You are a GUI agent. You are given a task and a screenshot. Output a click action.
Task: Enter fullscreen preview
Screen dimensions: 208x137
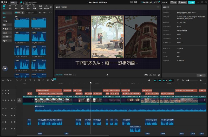(159, 75)
